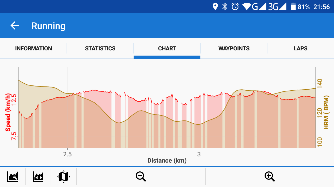Show the Waypoints tab
334x187 pixels.
tap(234, 49)
